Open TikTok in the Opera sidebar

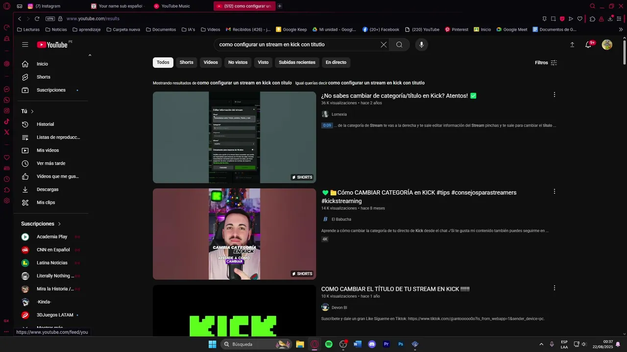point(6,121)
